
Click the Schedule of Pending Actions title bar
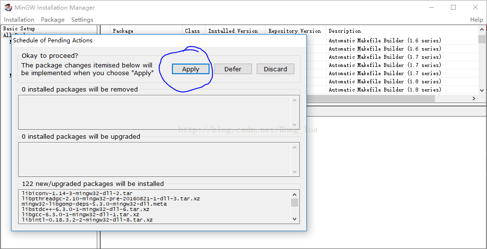158,40
